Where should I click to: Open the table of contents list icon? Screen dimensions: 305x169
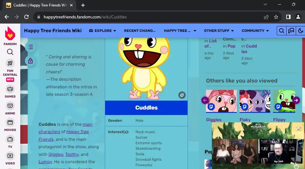click(30, 47)
